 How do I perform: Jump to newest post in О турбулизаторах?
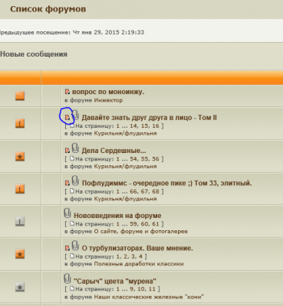coord(67,248)
